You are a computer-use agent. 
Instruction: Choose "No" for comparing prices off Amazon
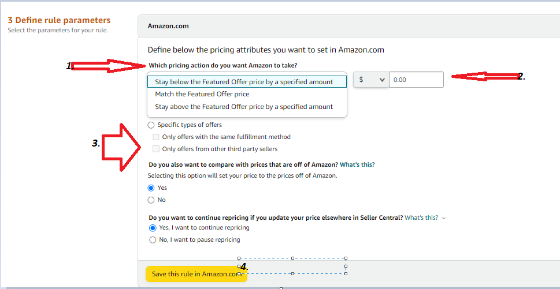pos(151,200)
